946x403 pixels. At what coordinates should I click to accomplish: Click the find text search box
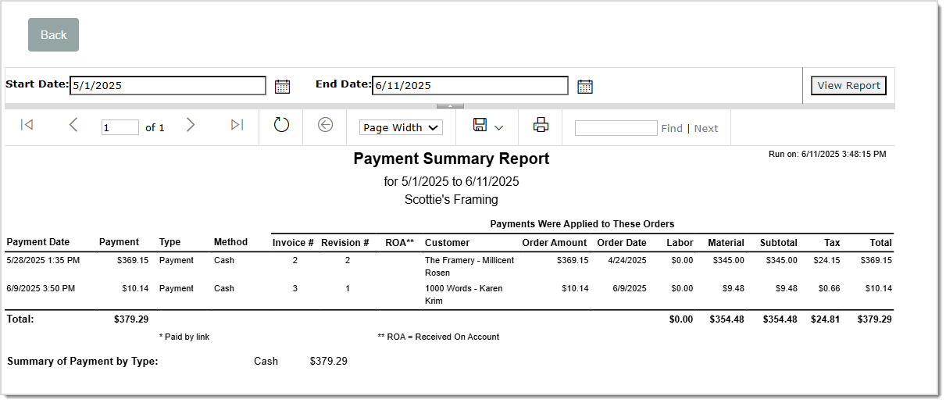(x=616, y=128)
